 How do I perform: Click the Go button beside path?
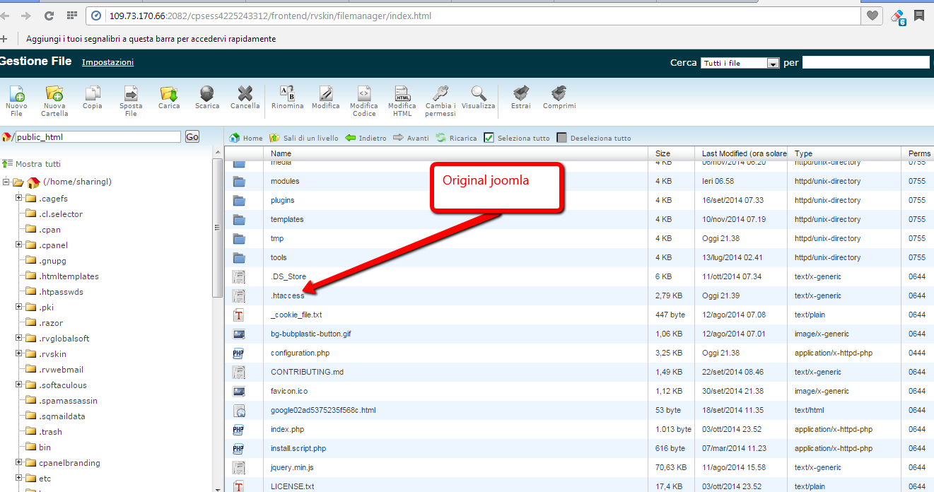pyautogui.click(x=192, y=137)
